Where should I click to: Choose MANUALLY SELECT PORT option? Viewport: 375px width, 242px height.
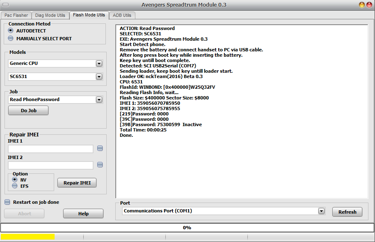tap(40, 39)
